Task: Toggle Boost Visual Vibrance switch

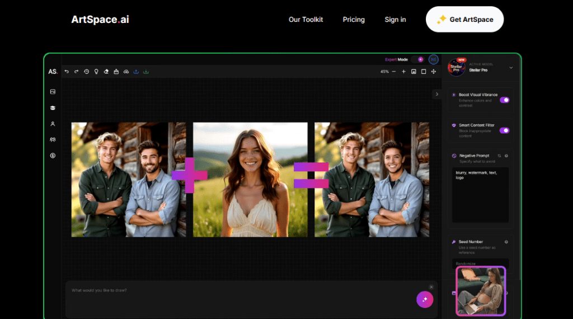Action: (x=504, y=100)
